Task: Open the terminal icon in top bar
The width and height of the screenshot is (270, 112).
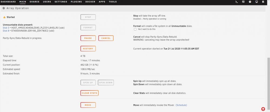Action: tap(237, 2)
